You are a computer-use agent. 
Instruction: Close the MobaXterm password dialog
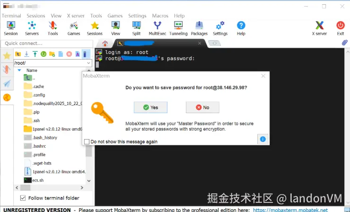(x=263, y=76)
